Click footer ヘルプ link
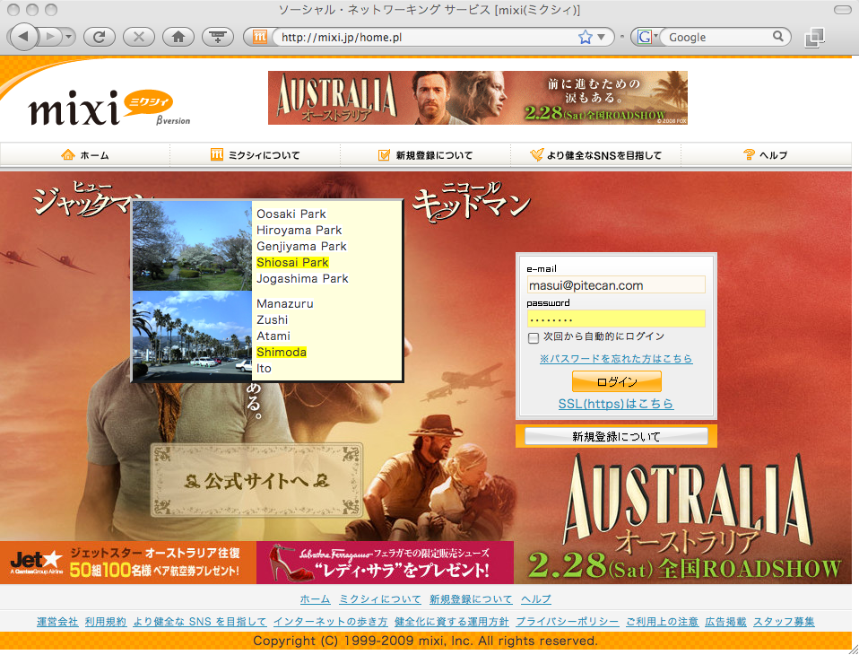 pyautogui.click(x=536, y=599)
